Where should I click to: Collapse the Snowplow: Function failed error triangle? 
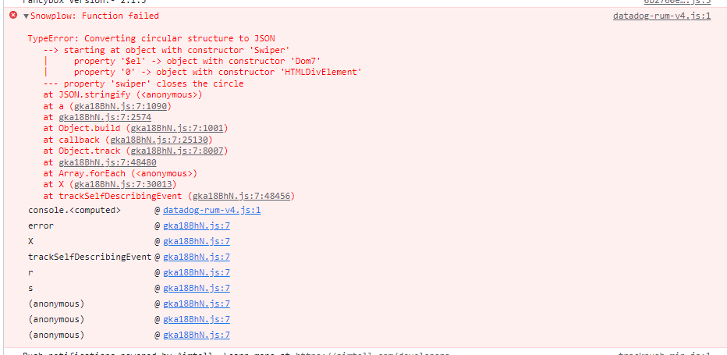point(26,16)
